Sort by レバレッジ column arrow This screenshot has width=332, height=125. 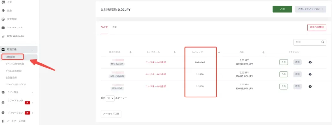[219, 52]
